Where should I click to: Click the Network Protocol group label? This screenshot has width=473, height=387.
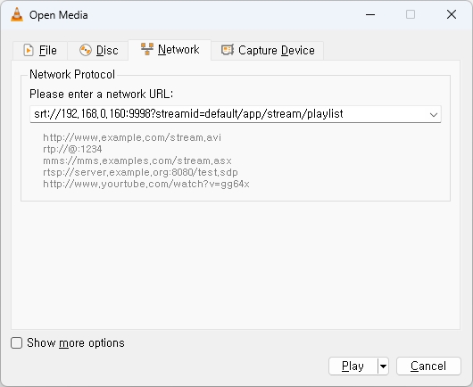tap(72, 74)
